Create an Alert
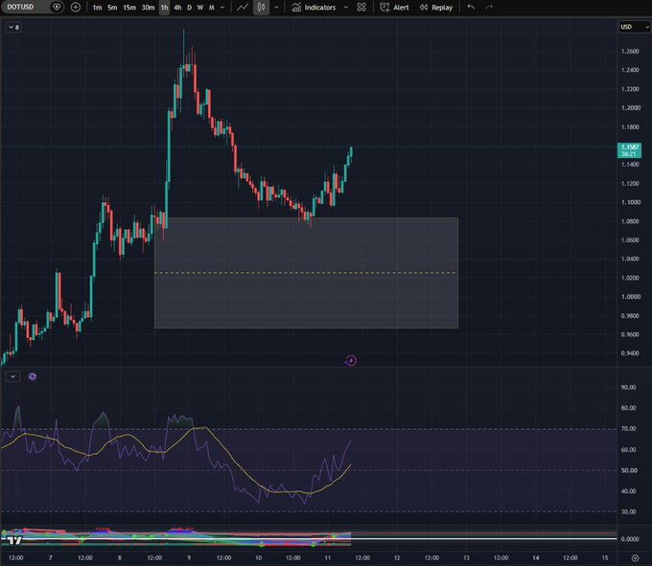Screen dimensions: 652x566 tap(395, 7)
